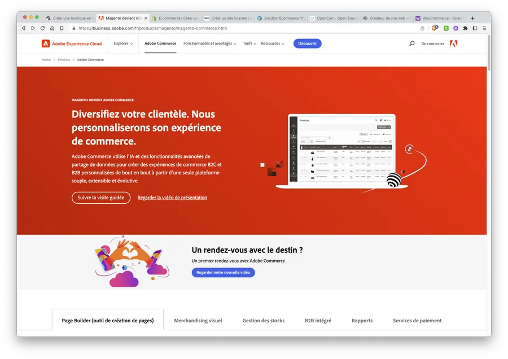Click the heart hands illustration

point(132,262)
